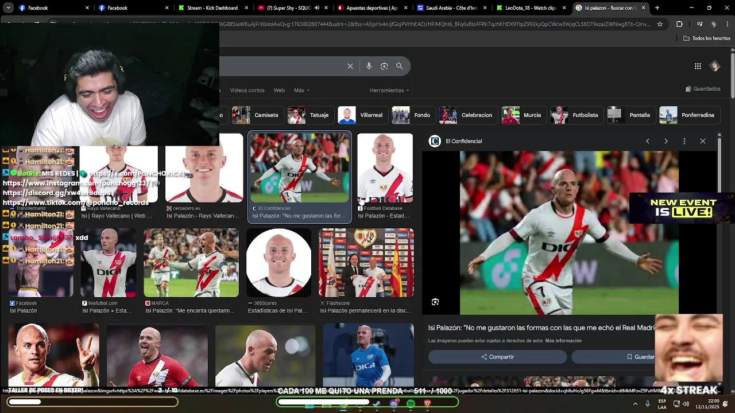
Task: Open the Football Database image thumbnail
Action: click(x=385, y=168)
